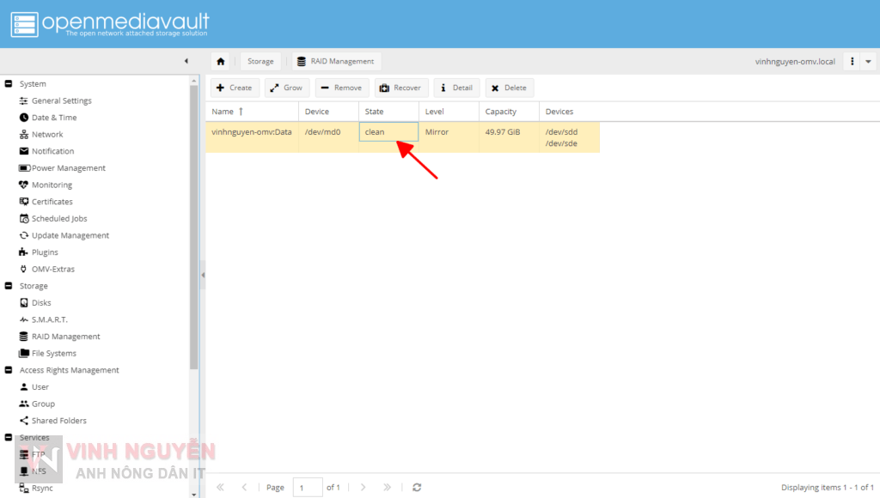Viewport: 880px width, 498px height.
Task: Open the kebab menu at top right
Action: 850,61
